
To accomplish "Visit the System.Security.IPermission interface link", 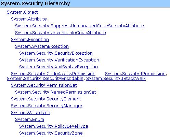I will click(135, 74).
